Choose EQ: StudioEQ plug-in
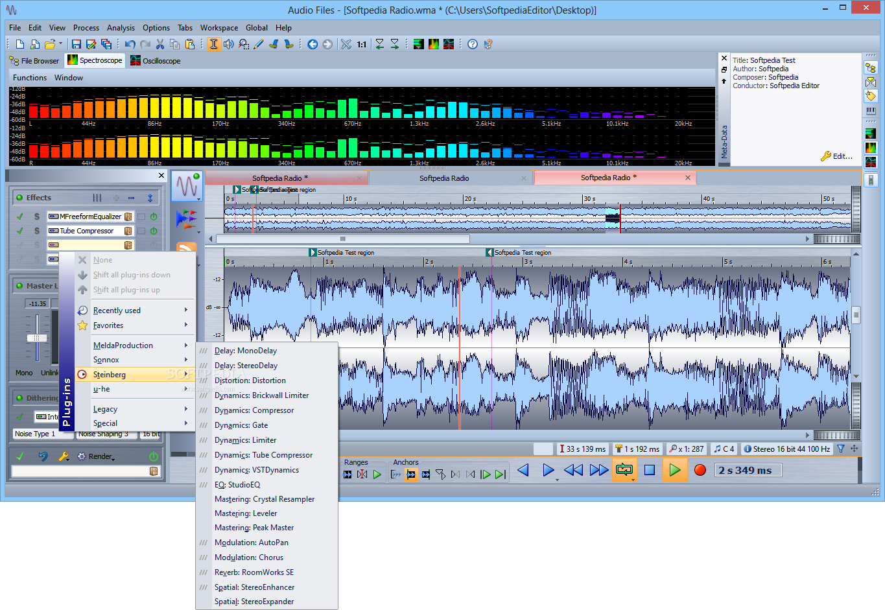 (x=267, y=484)
